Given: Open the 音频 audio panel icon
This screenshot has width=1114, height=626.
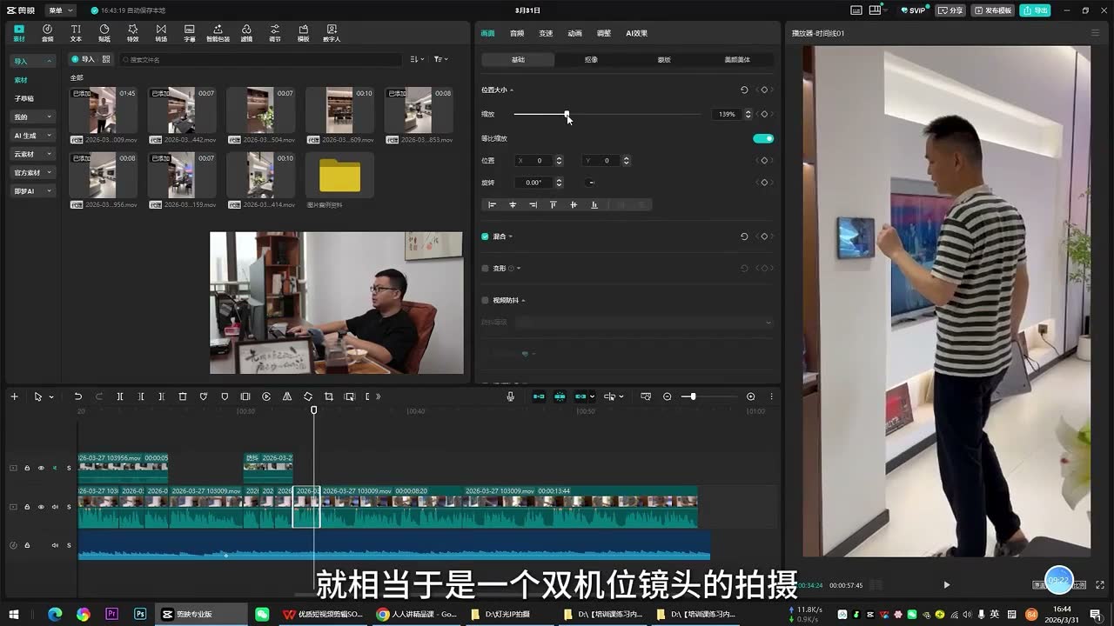Looking at the screenshot, I should (47, 33).
